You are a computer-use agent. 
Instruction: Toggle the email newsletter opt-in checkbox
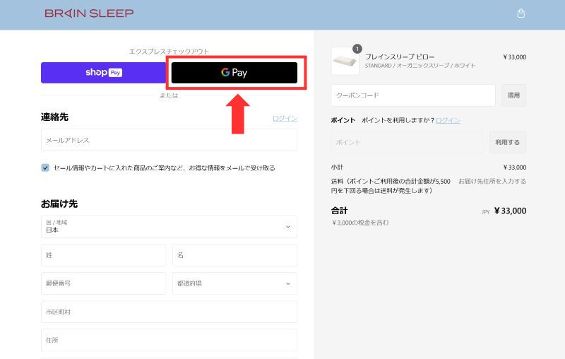45,167
